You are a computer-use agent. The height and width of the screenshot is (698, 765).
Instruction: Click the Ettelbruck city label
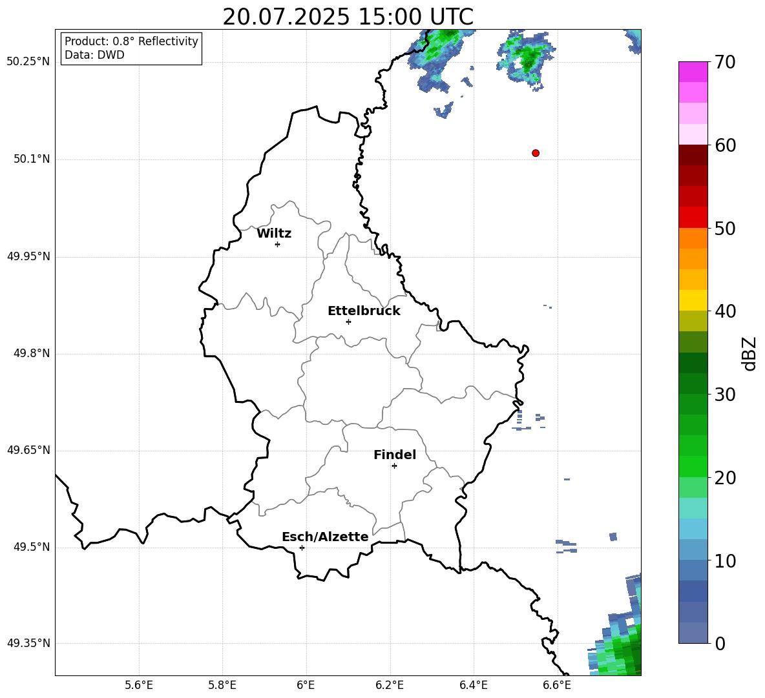coord(364,311)
